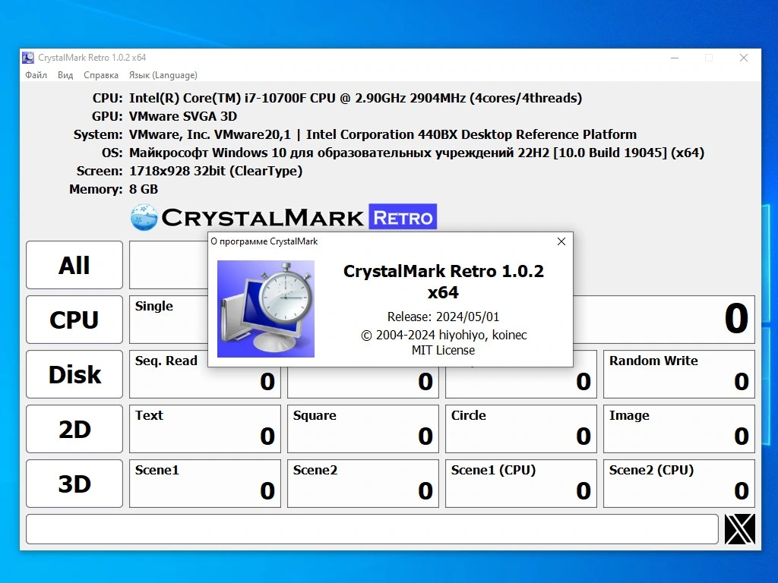Click the MIT License text

point(443,351)
